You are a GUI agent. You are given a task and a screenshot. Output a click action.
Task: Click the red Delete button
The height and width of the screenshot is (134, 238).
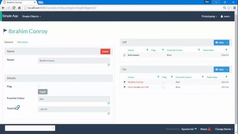coord(105,51)
